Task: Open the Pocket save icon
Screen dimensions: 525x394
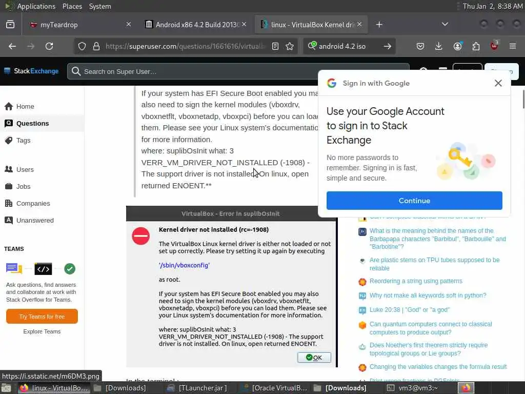Action: click(x=420, y=46)
